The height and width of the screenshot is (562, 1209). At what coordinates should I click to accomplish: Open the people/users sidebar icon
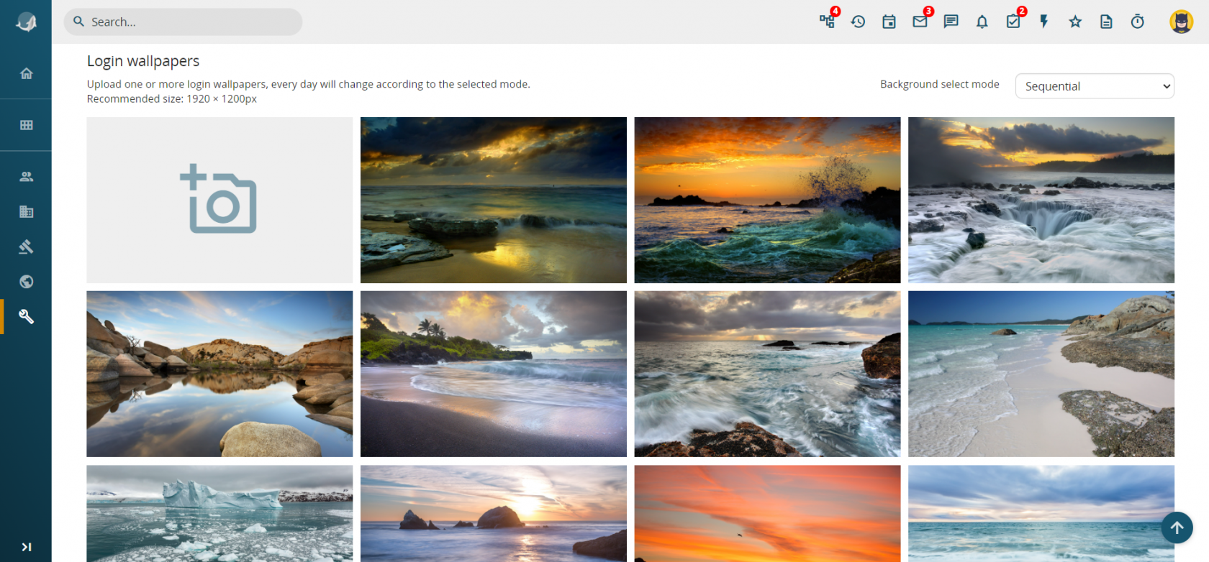click(27, 177)
